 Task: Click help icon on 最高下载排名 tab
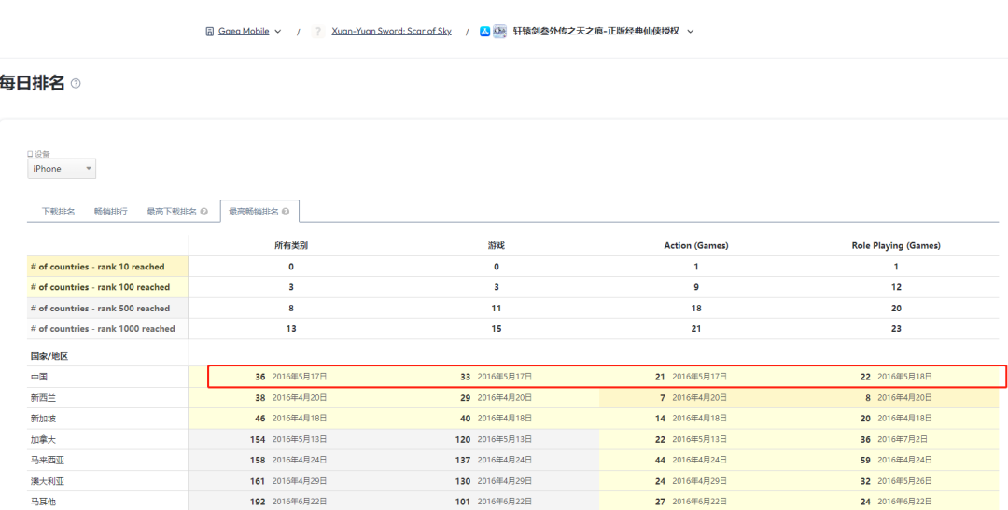203,212
